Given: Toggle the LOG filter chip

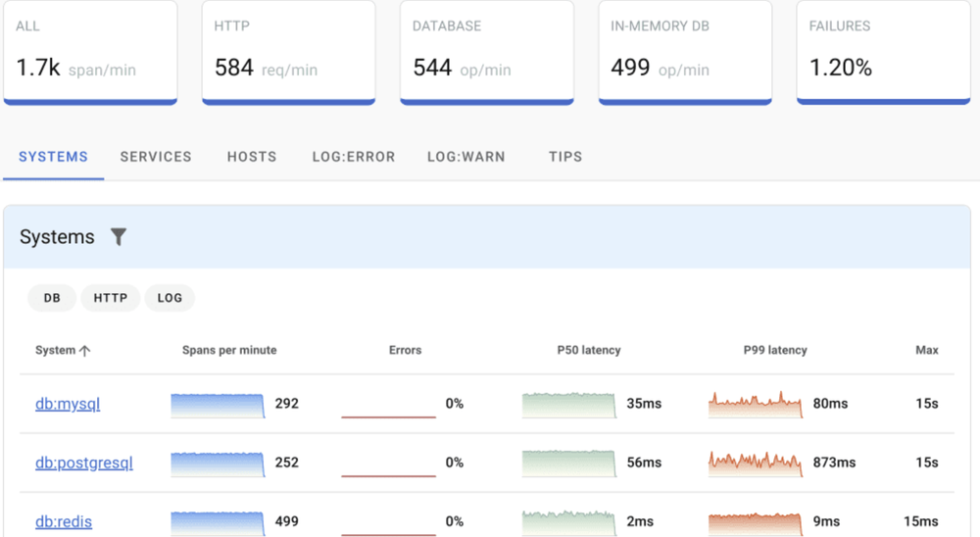Looking at the screenshot, I should coord(170,298).
